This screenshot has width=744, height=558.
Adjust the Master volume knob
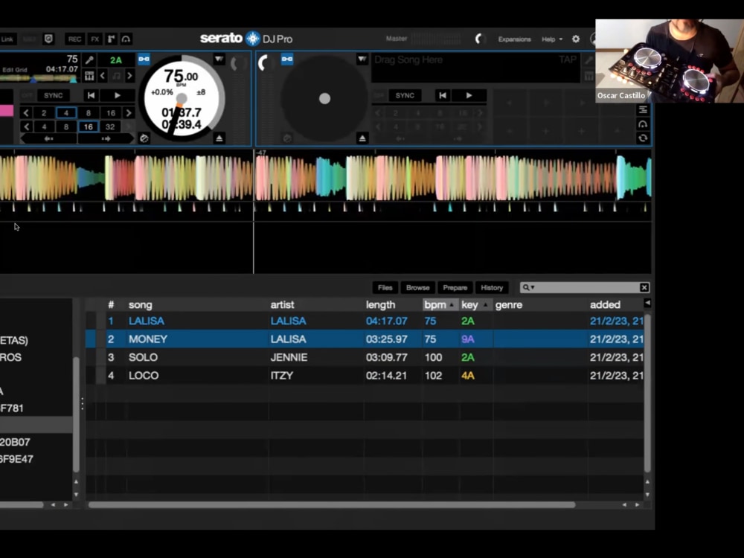479,39
